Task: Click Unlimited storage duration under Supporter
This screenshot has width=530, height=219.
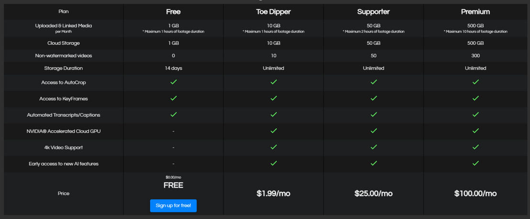Action: 374,68
